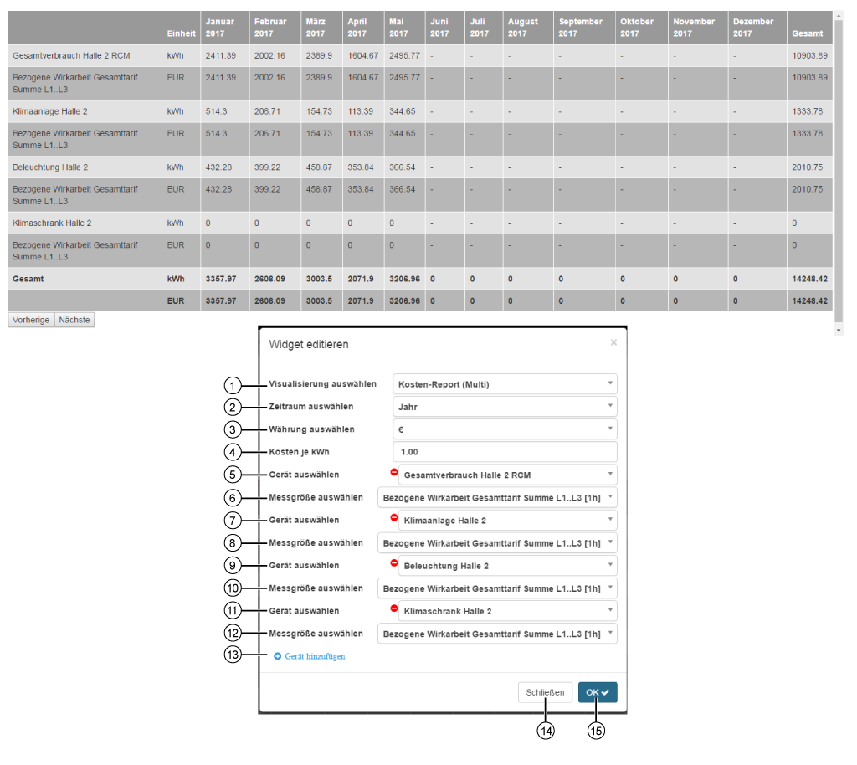The height and width of the screenshot is (765, 857).
Task: Click the Nächste pagination button
Action: pos(74,319)
